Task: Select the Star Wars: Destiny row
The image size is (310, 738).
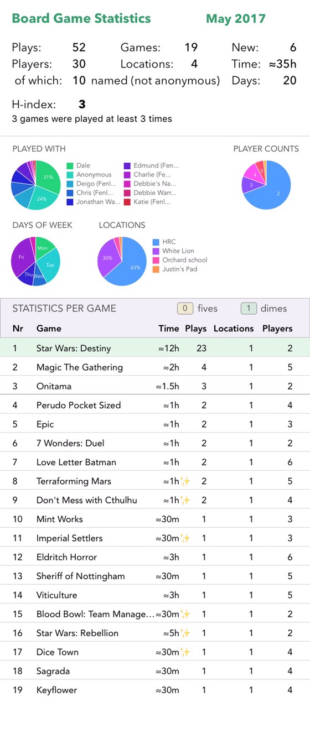Action: pos(155,348)
